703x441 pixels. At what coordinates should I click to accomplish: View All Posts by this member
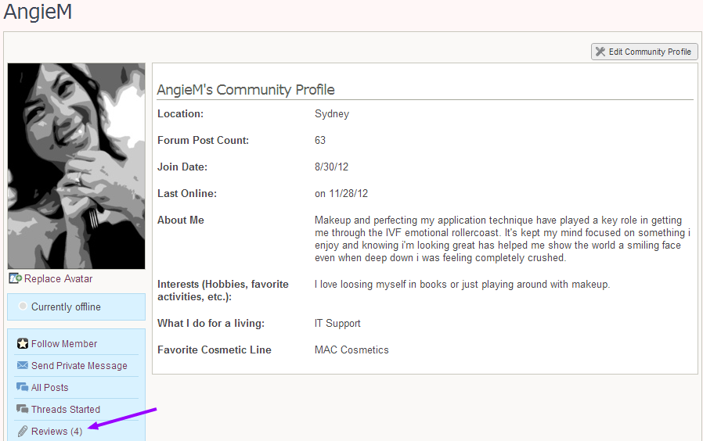[x=50, y=388]
